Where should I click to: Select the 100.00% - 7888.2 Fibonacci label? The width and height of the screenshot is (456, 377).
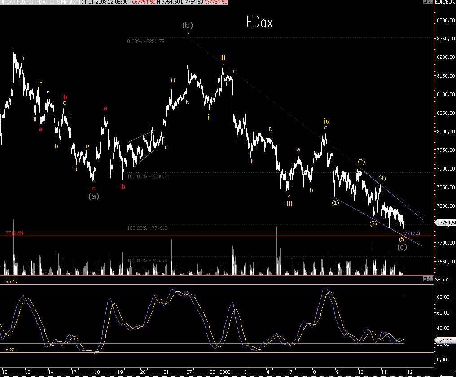coord(147,176)
